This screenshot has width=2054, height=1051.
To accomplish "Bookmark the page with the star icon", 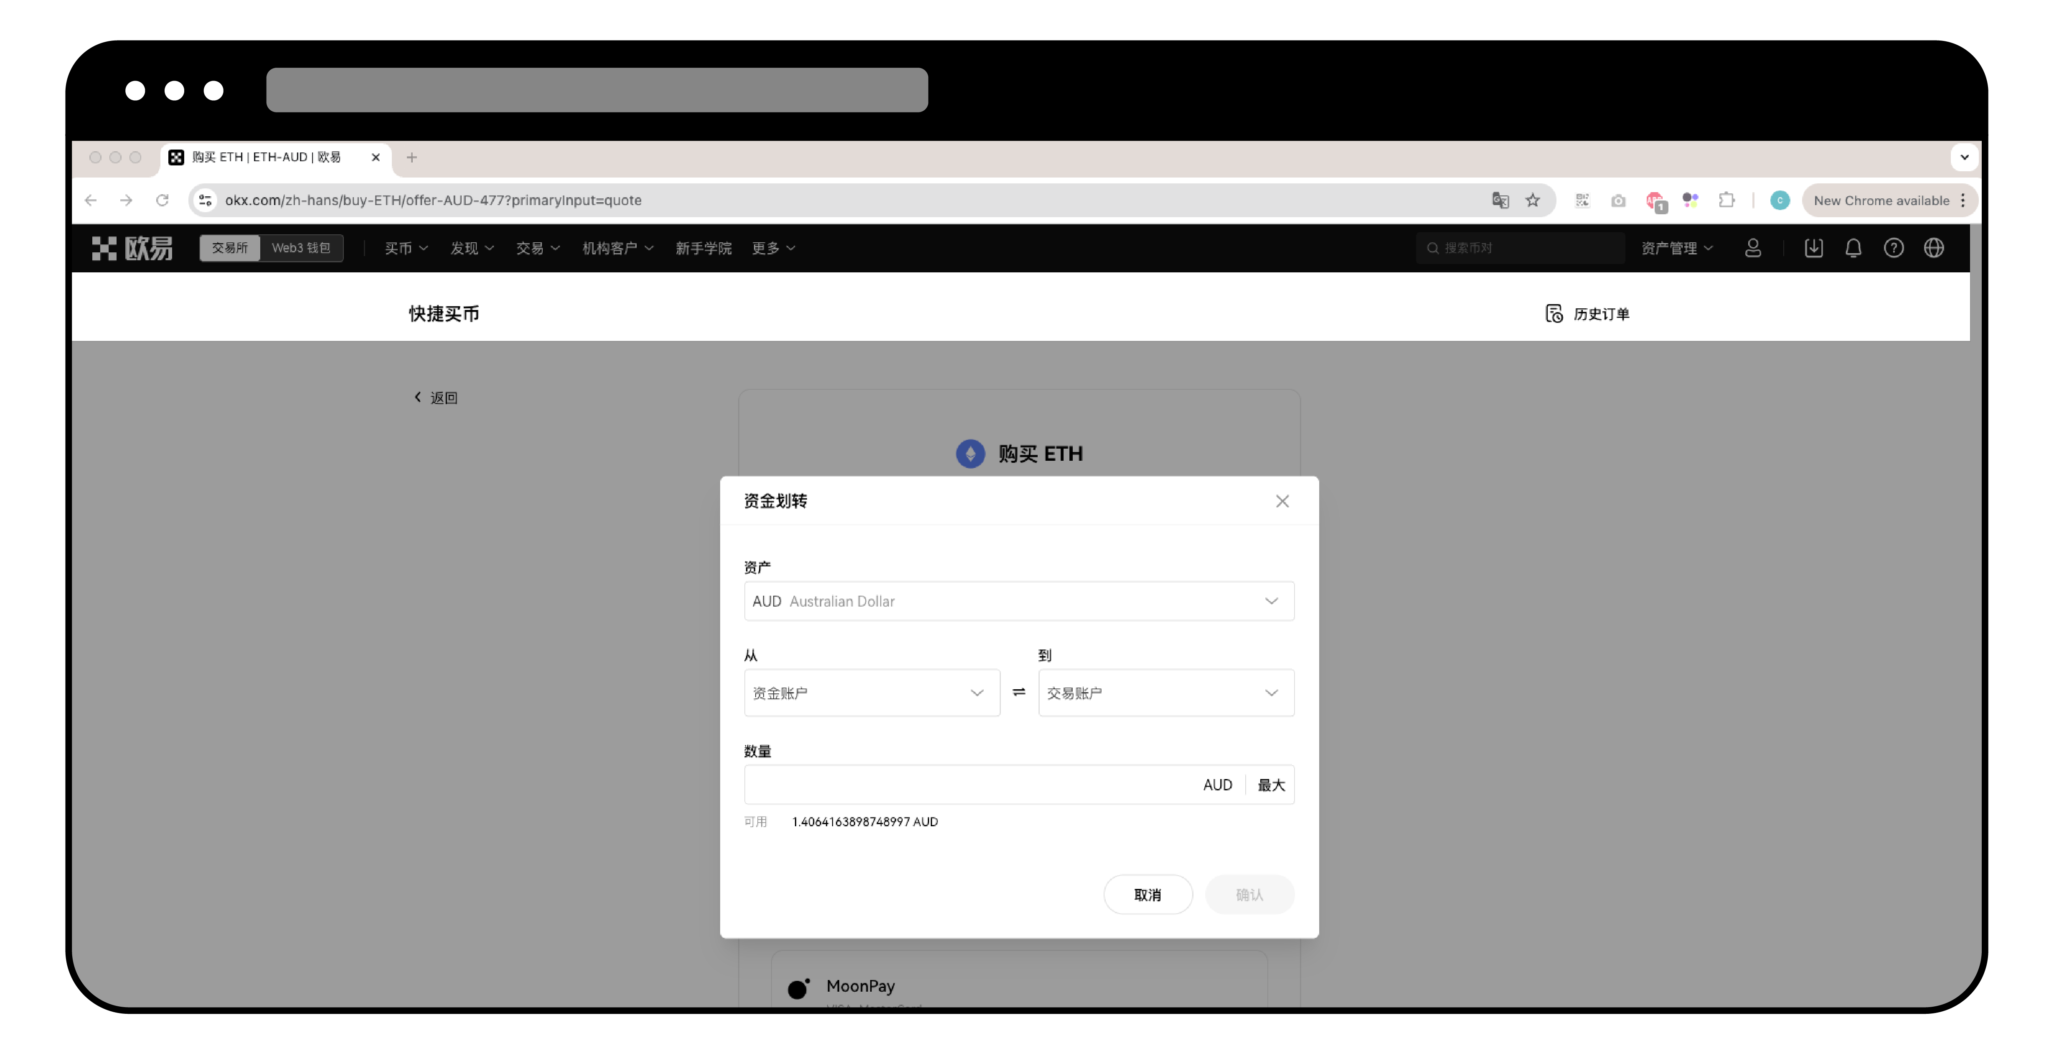I will tap(1532, 200).
